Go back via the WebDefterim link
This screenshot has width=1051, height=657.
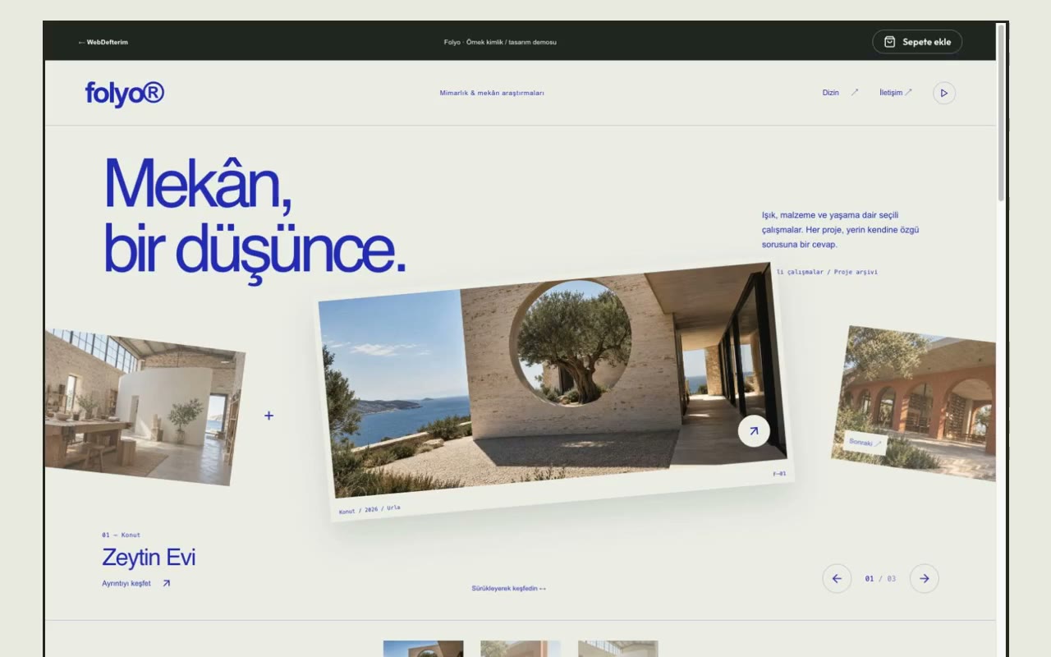[103, 42]
